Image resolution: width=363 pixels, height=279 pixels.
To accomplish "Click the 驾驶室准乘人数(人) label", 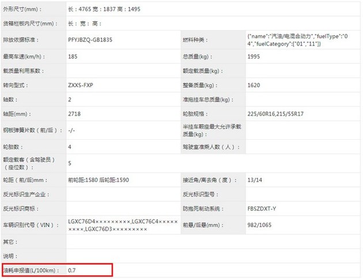I will click(211, 147).
